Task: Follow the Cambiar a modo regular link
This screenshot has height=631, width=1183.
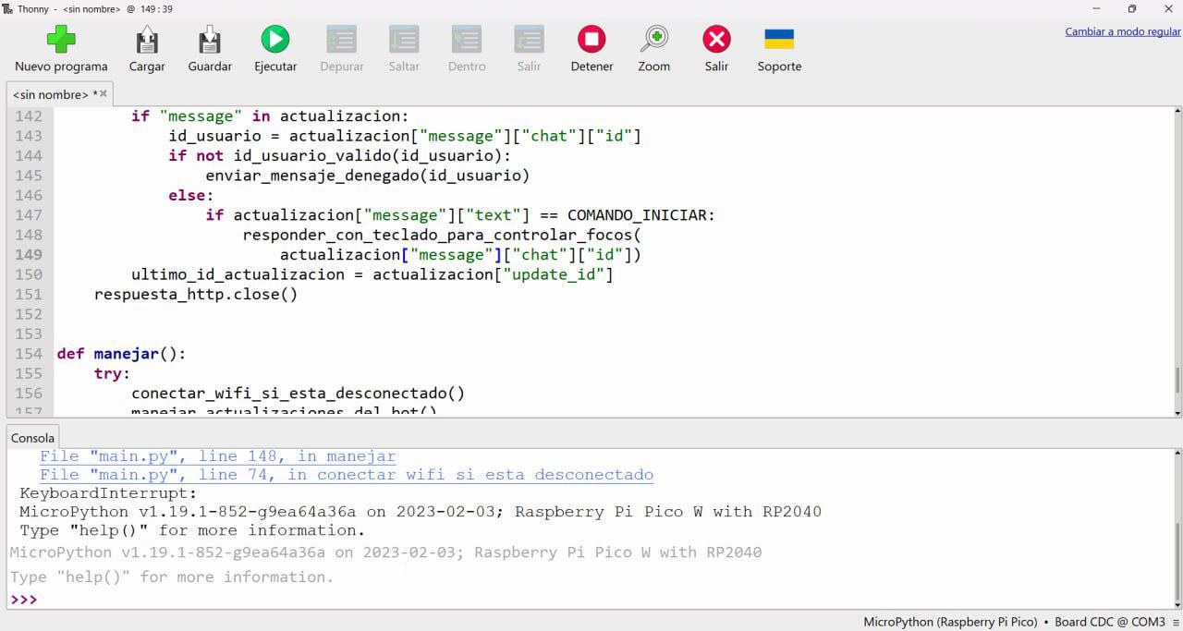Action: (1122, 31)
